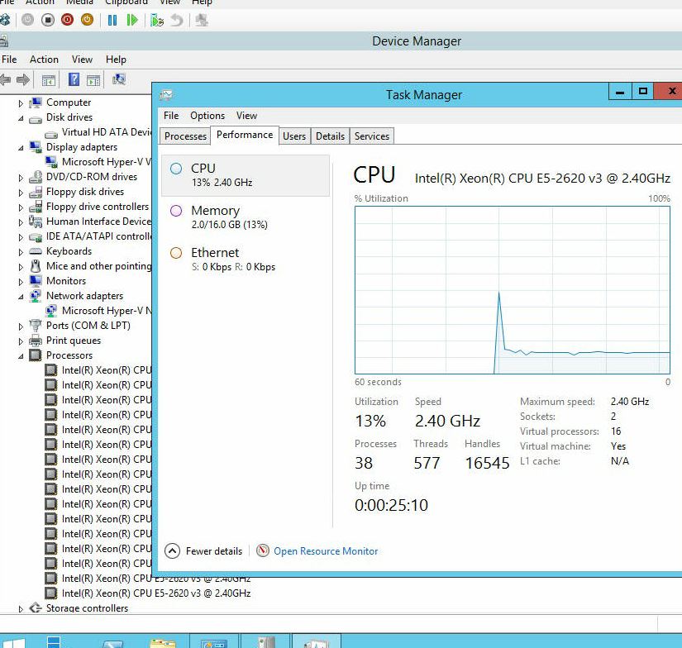Click the orange Save state VM toolbar icon
Screen dimensions: 682x648
(87, 20)
